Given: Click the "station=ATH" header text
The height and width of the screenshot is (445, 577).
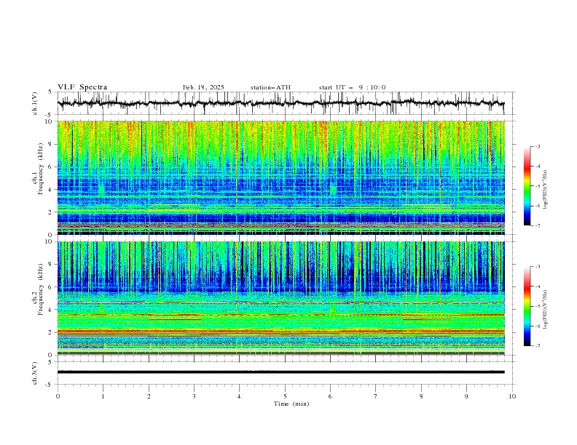Looking at the screenshot, I should tap(270, 87).
